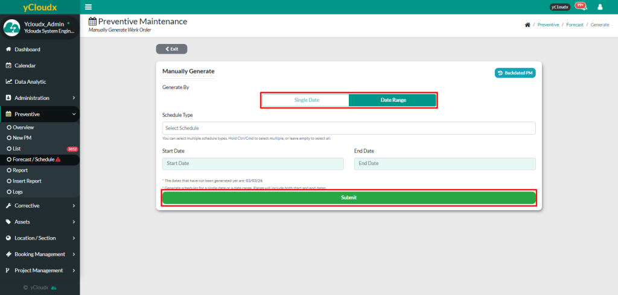
Task: Open Forecast / Schedule submenu item
Action: coord(35,160)
